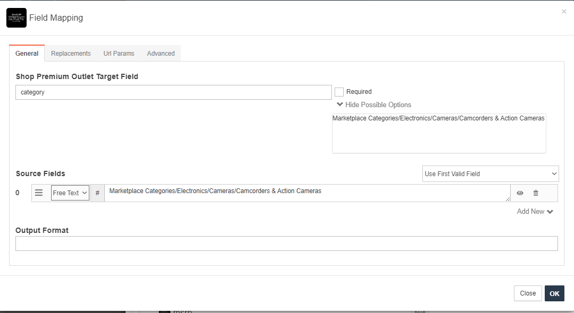Delete source field row 0 with trash icon
Viewport: 574px width, 313px height.
(x=536, y=193)
